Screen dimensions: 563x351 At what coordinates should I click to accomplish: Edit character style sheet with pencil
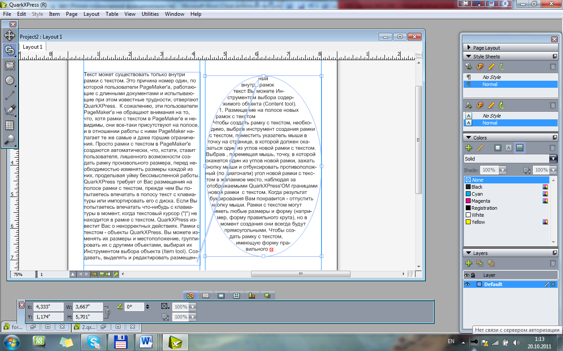(x=491, y=105)
